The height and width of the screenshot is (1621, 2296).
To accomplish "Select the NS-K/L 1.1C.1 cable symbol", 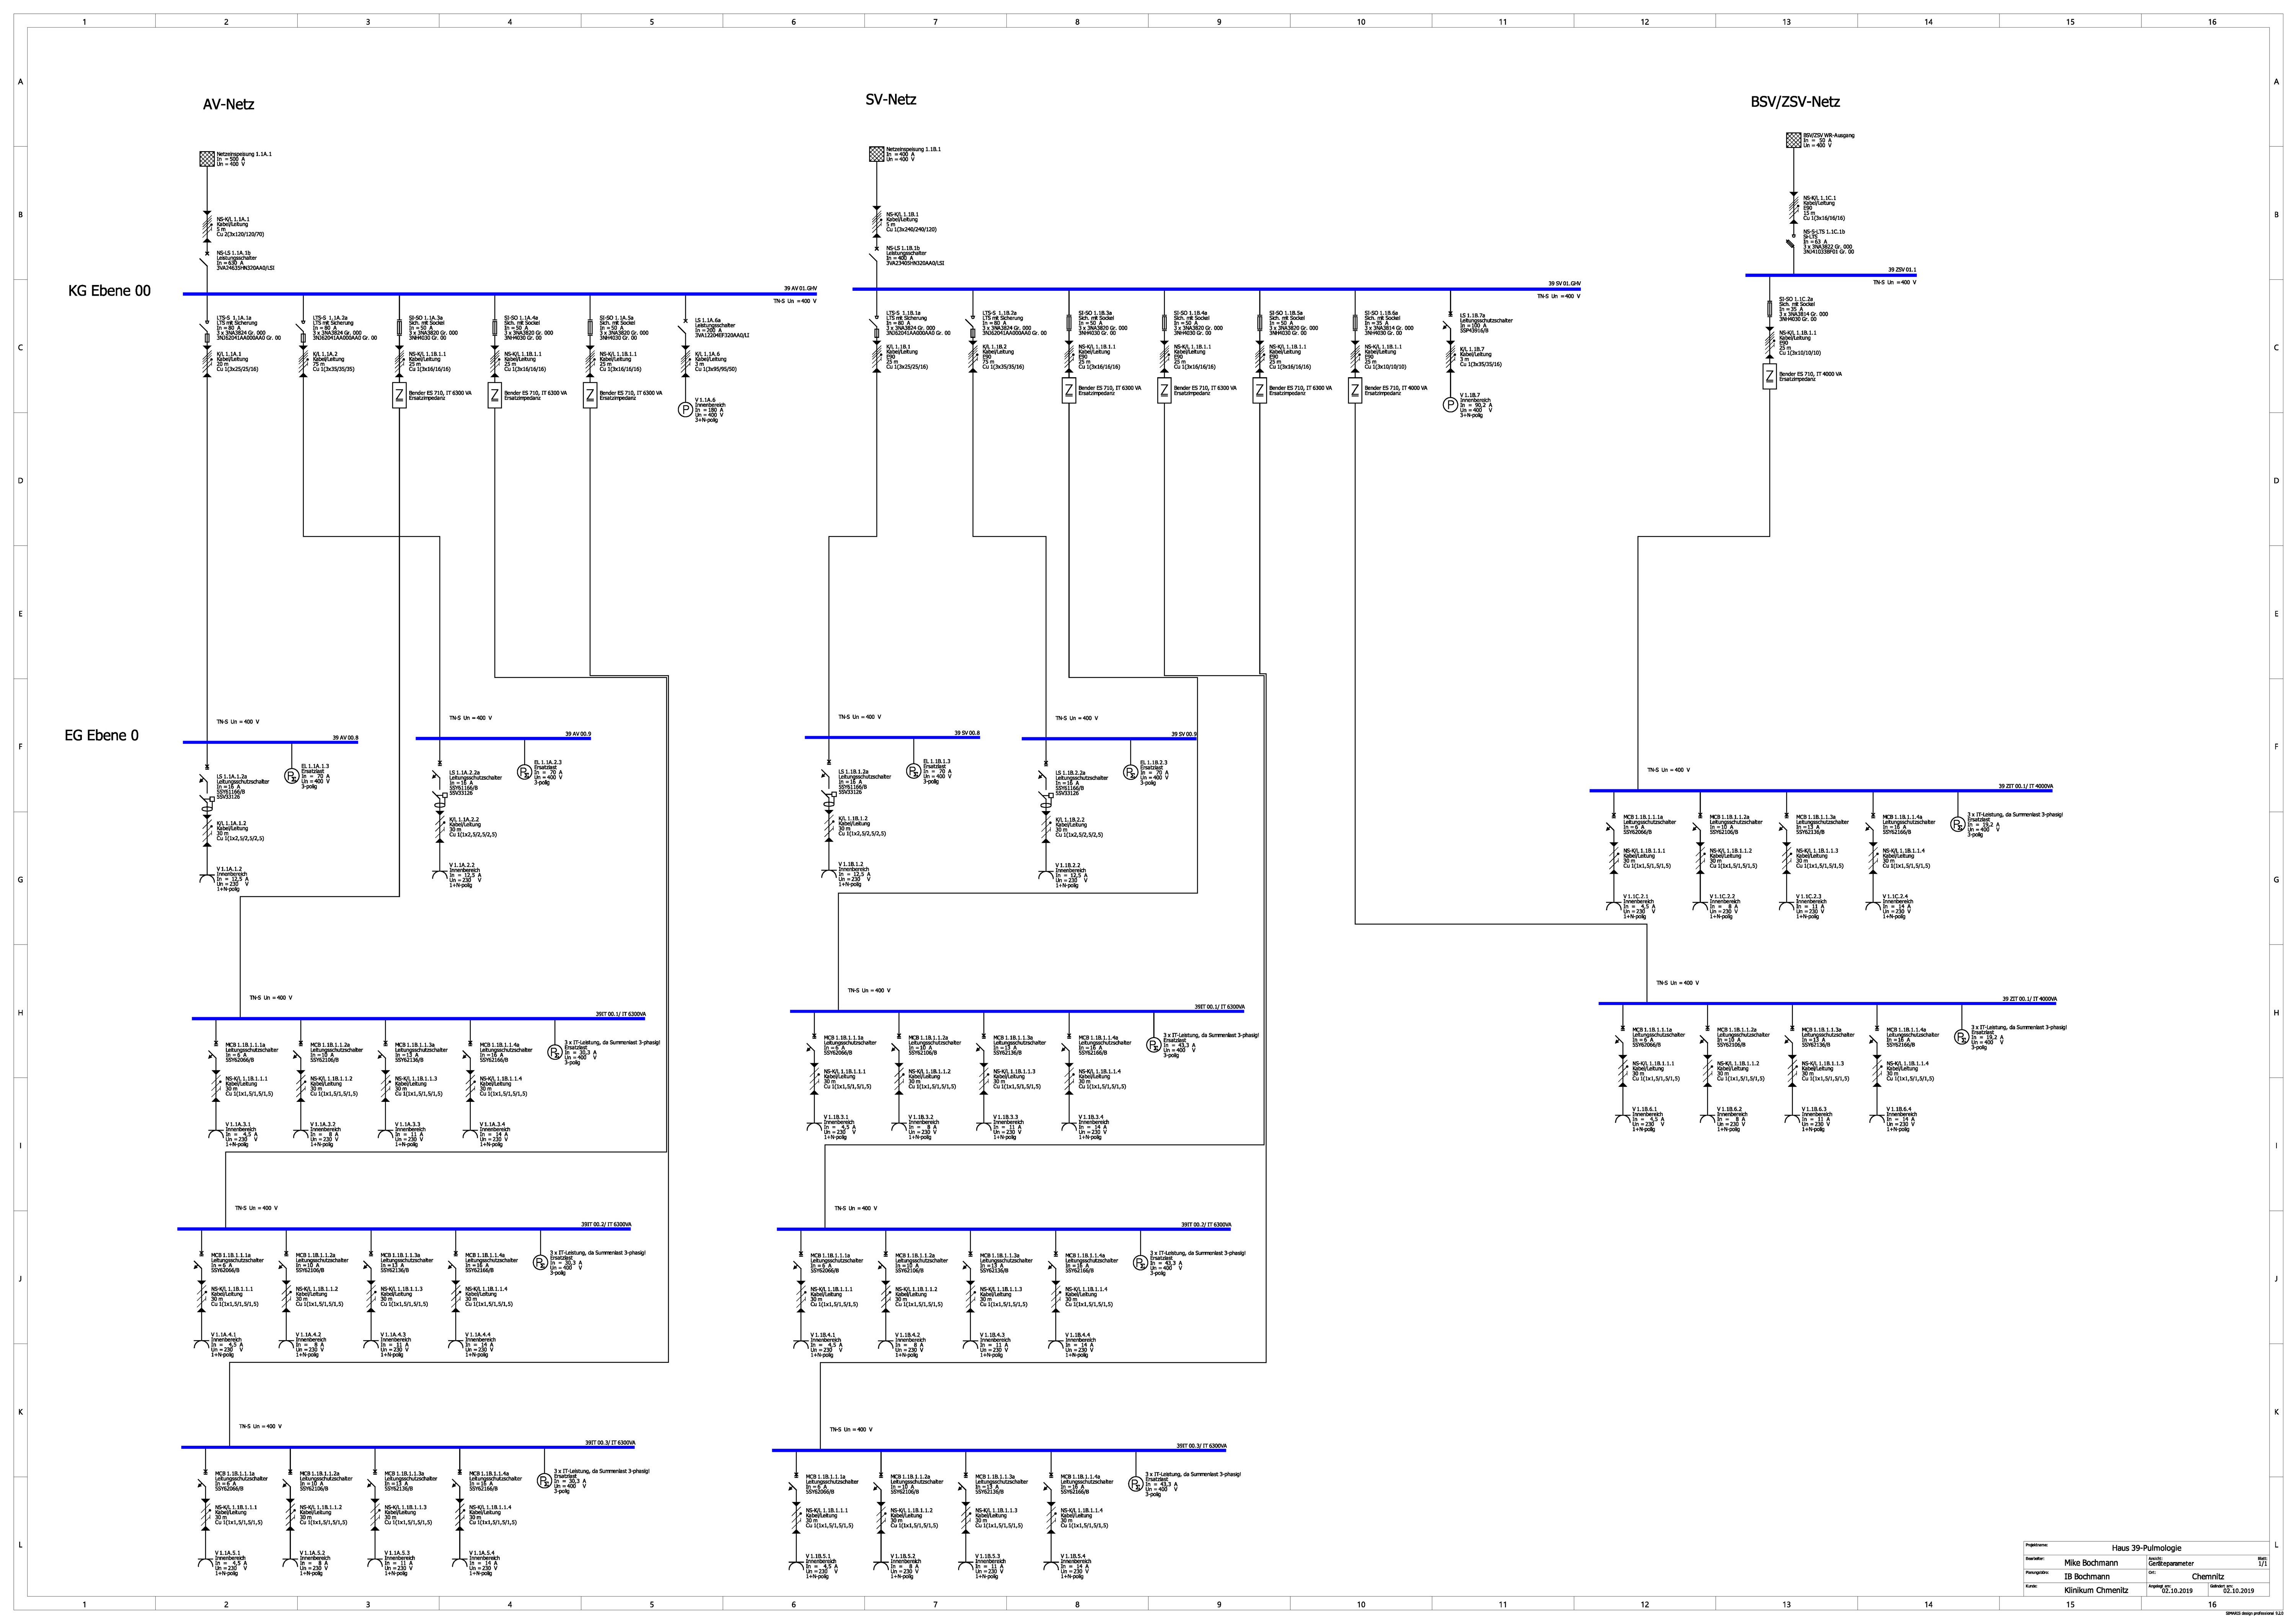I will [x=1794, y=208].
